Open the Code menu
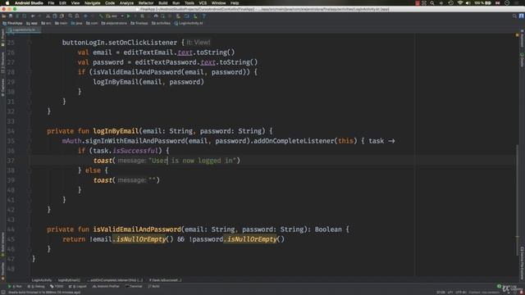This screenshot has height=295, width=525. click(110, 3)
